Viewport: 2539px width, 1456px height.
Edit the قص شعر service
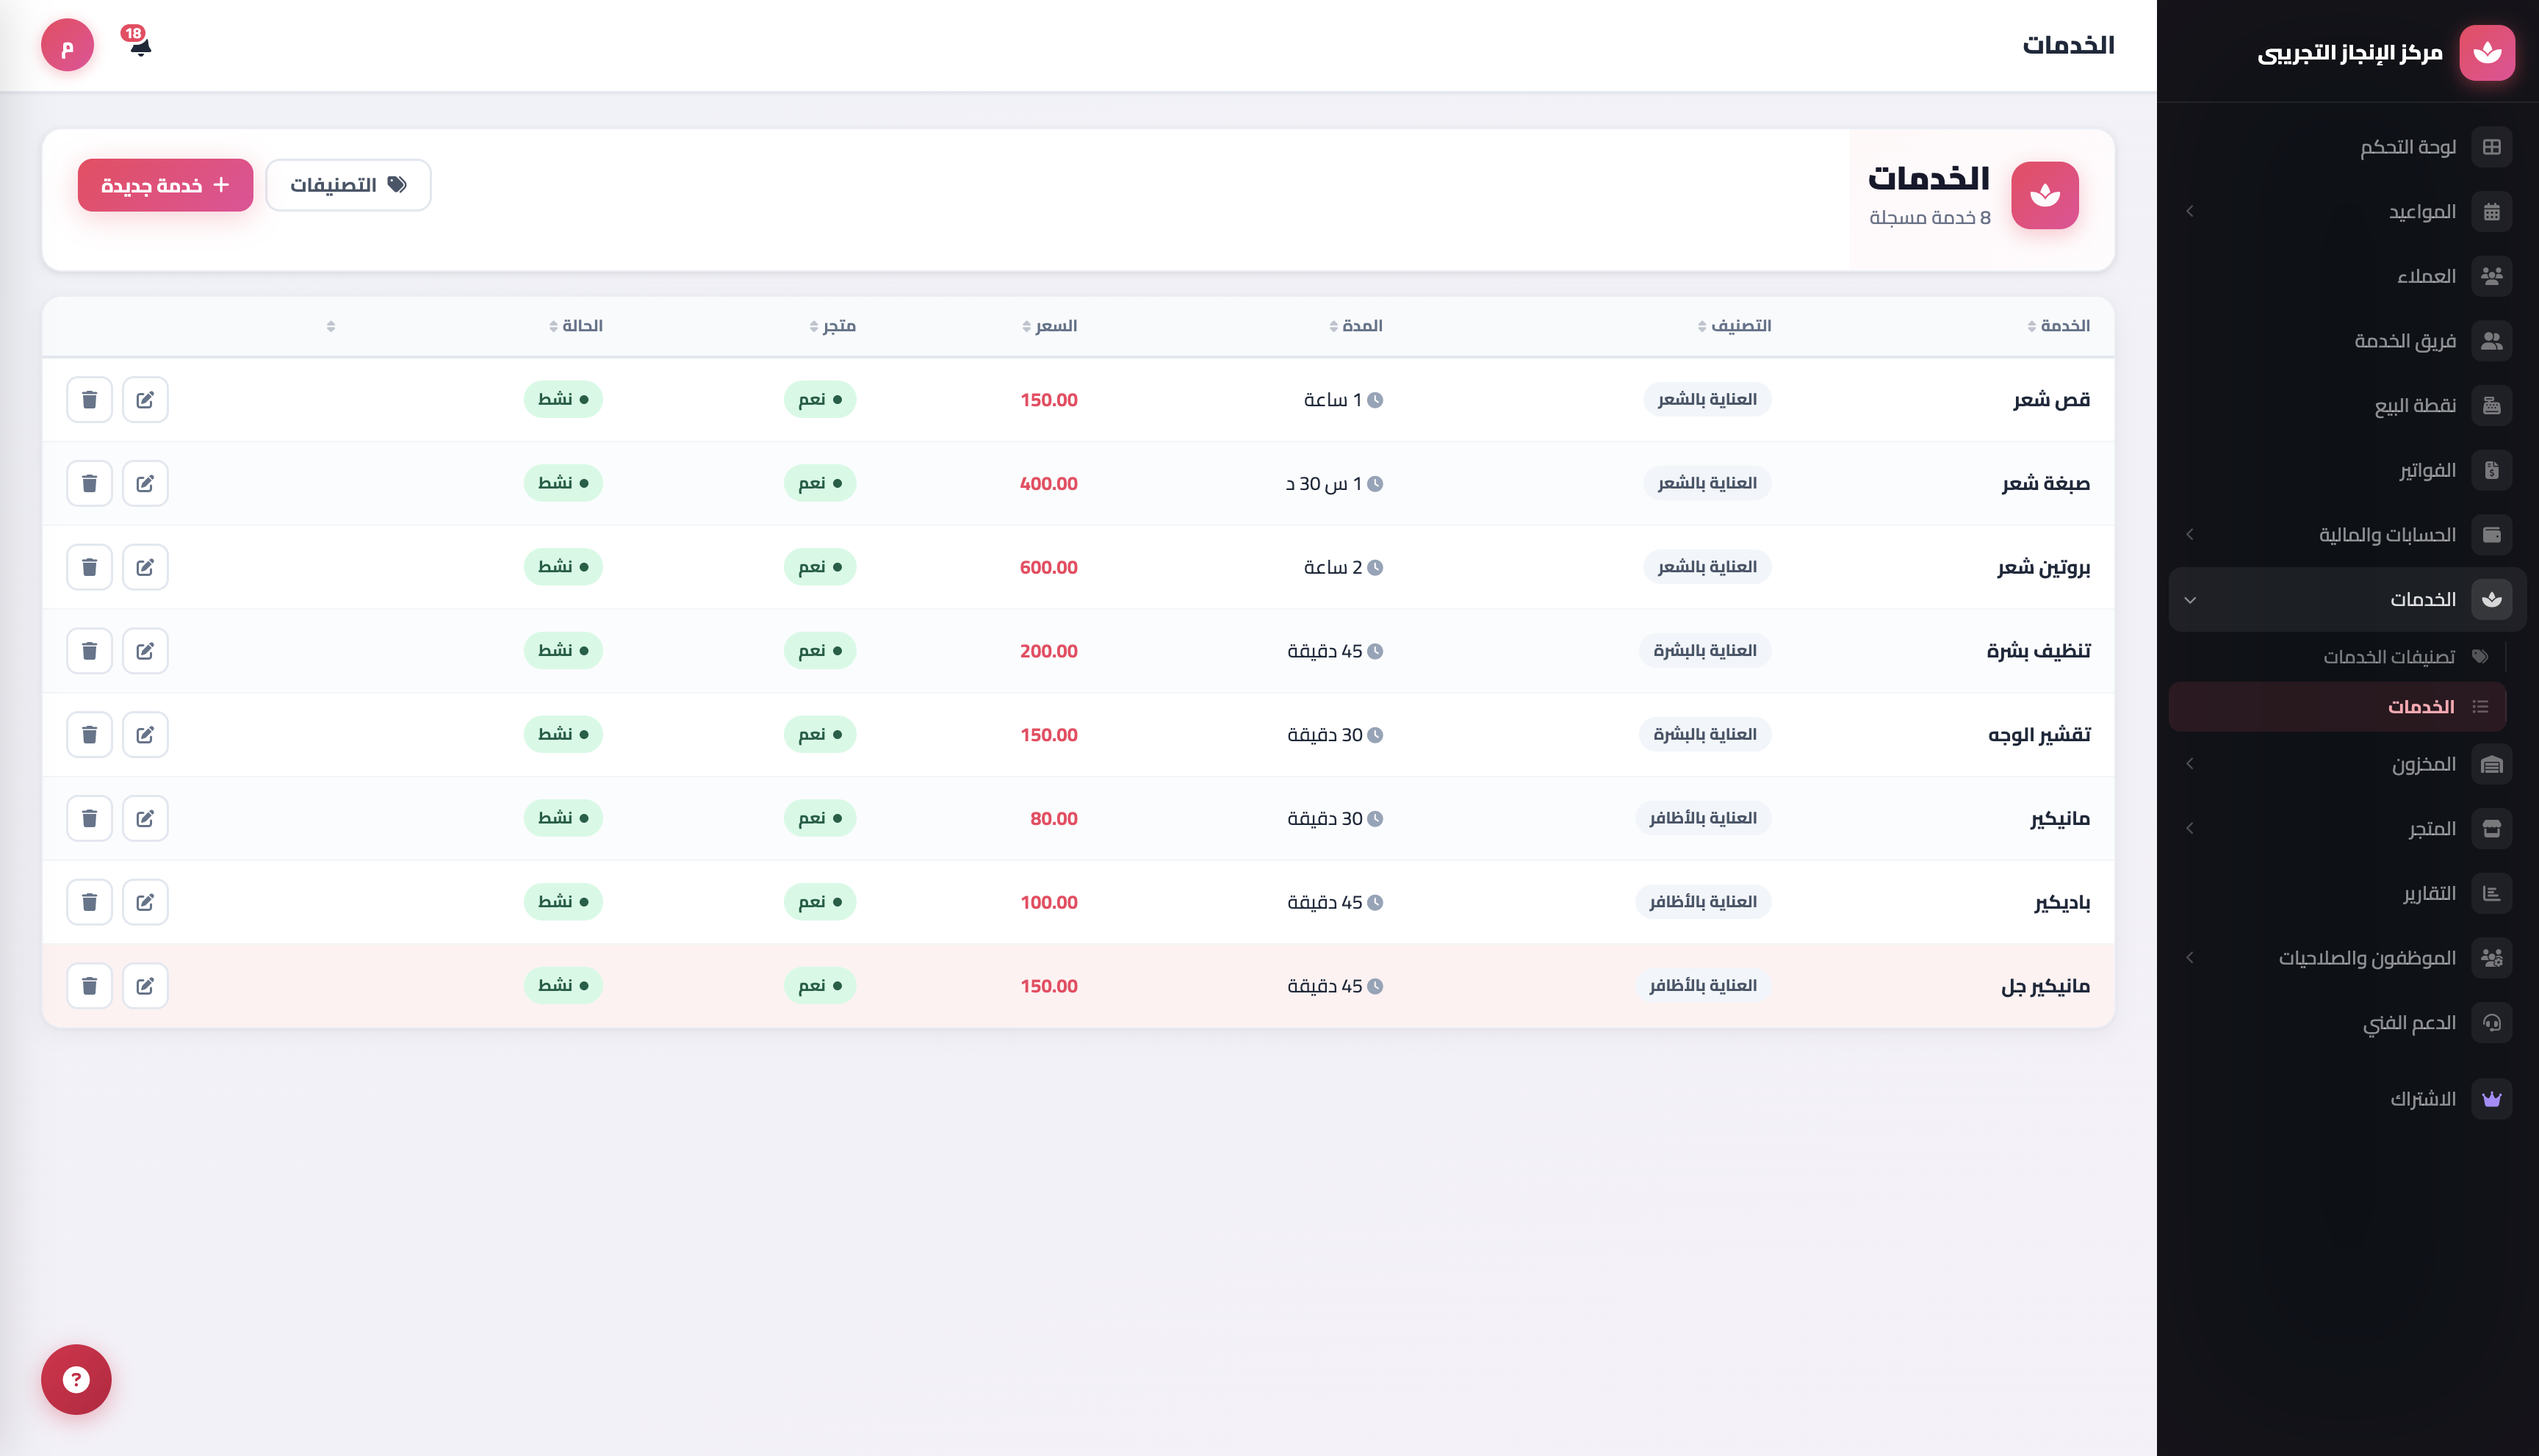click(145, 400)
